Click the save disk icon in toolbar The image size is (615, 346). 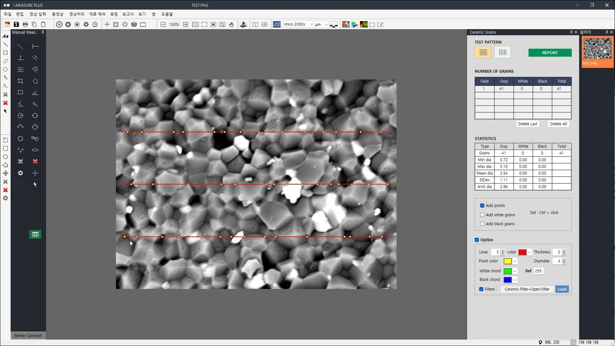[x=16, y=25]
